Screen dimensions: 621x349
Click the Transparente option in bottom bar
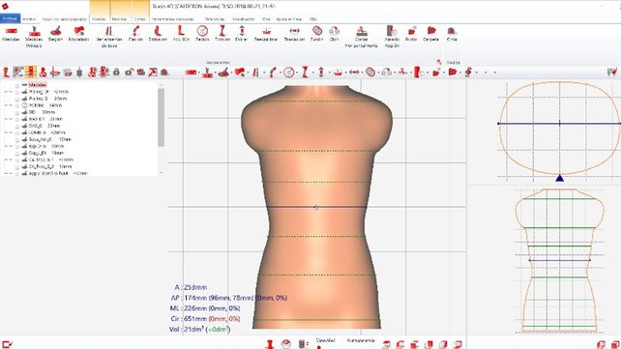(361, 340)
